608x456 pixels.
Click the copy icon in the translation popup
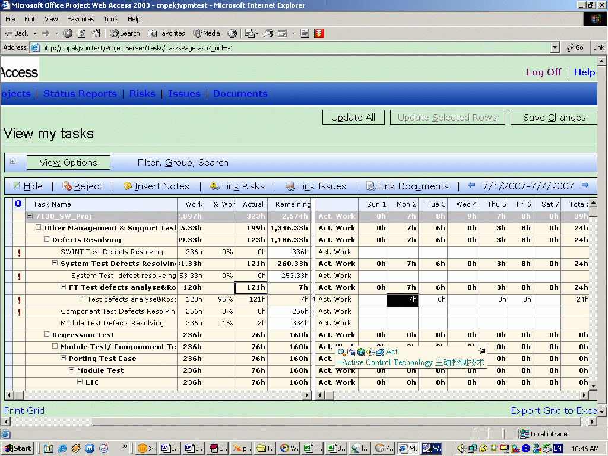click(x=351, y=352)
